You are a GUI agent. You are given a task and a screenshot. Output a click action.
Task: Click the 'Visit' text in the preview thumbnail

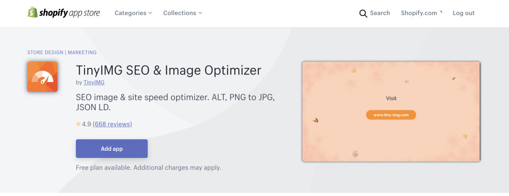(391, 98)
